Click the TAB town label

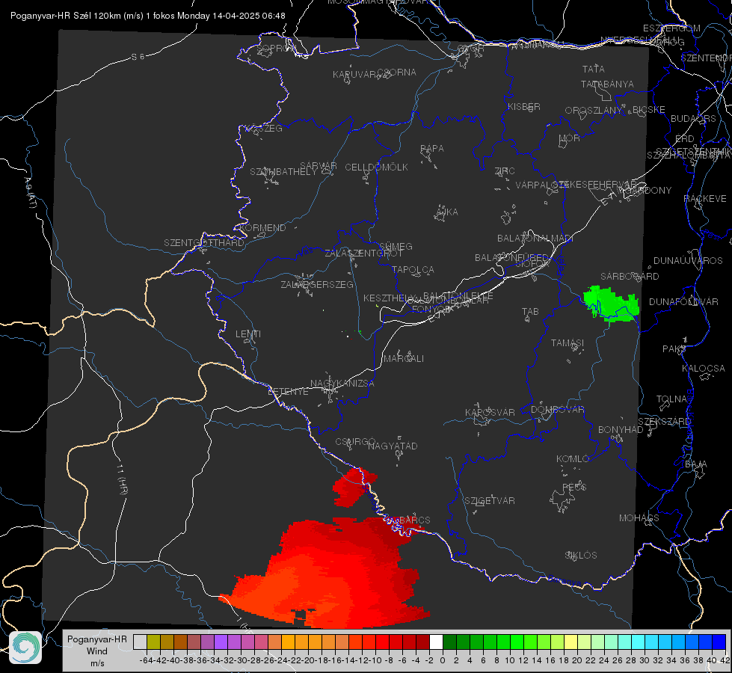click(x=530, y=312)
